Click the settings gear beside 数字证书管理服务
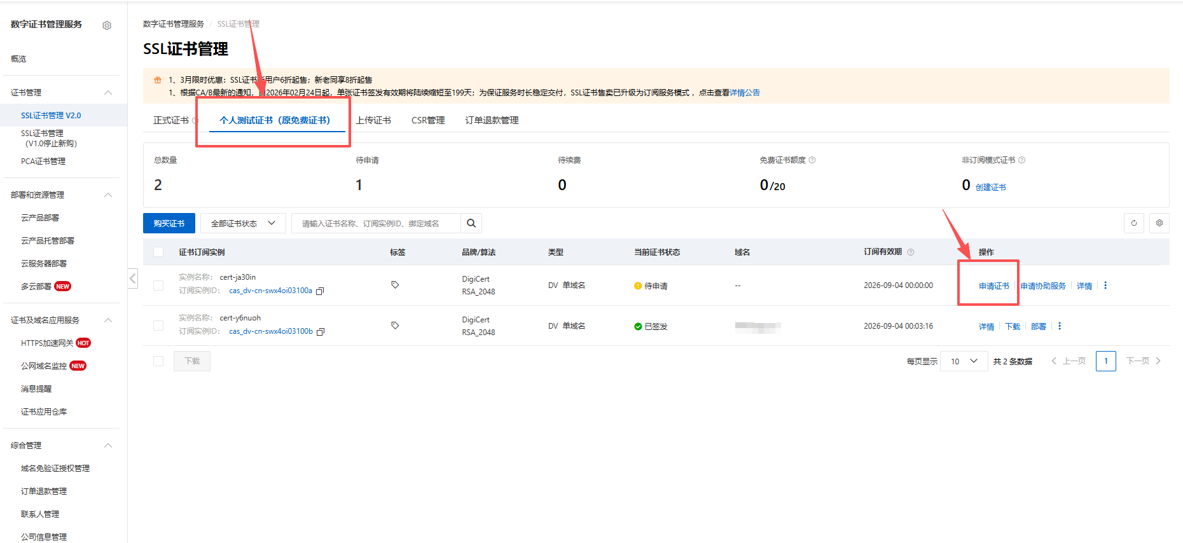This screenshot has width=1183, height=543. coord(107,25)
